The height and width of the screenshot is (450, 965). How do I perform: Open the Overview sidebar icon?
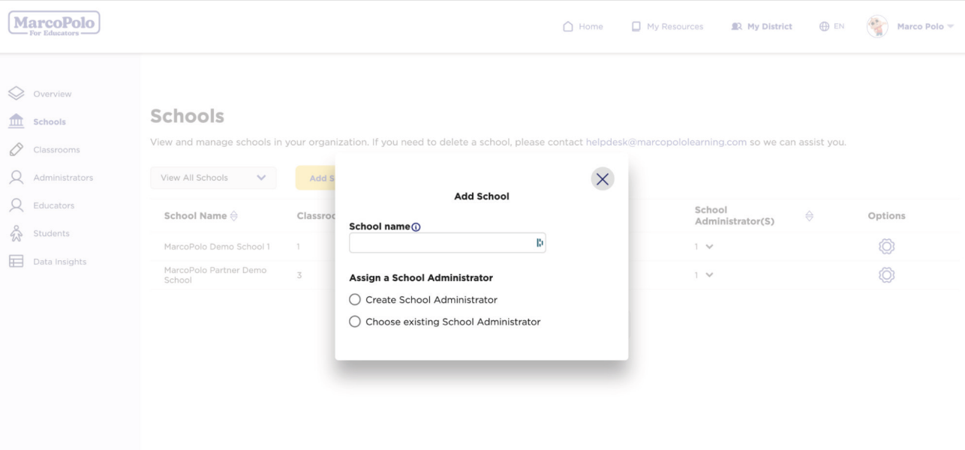click(16, 94)
